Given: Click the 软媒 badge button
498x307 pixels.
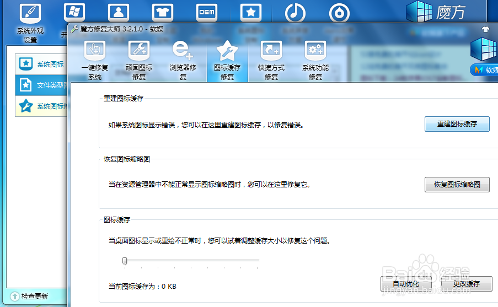Looking at the screenshot, I should pos(485,70).
